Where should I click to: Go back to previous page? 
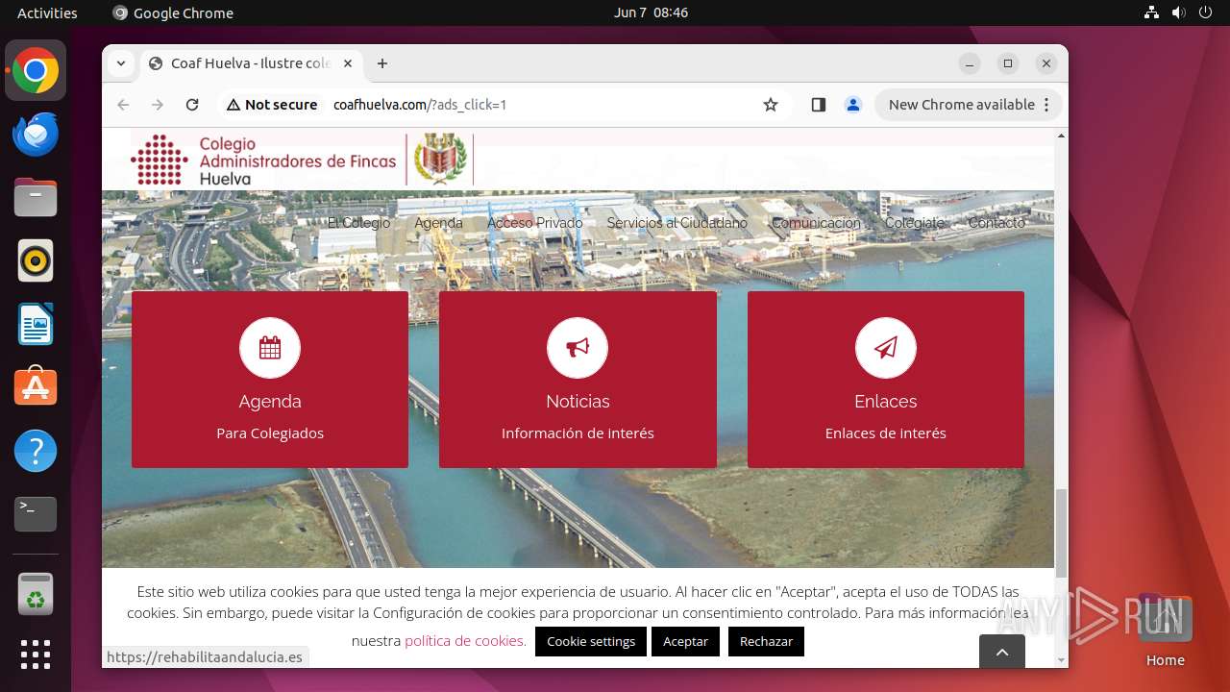pyautogui.click(x=123, y=105)
